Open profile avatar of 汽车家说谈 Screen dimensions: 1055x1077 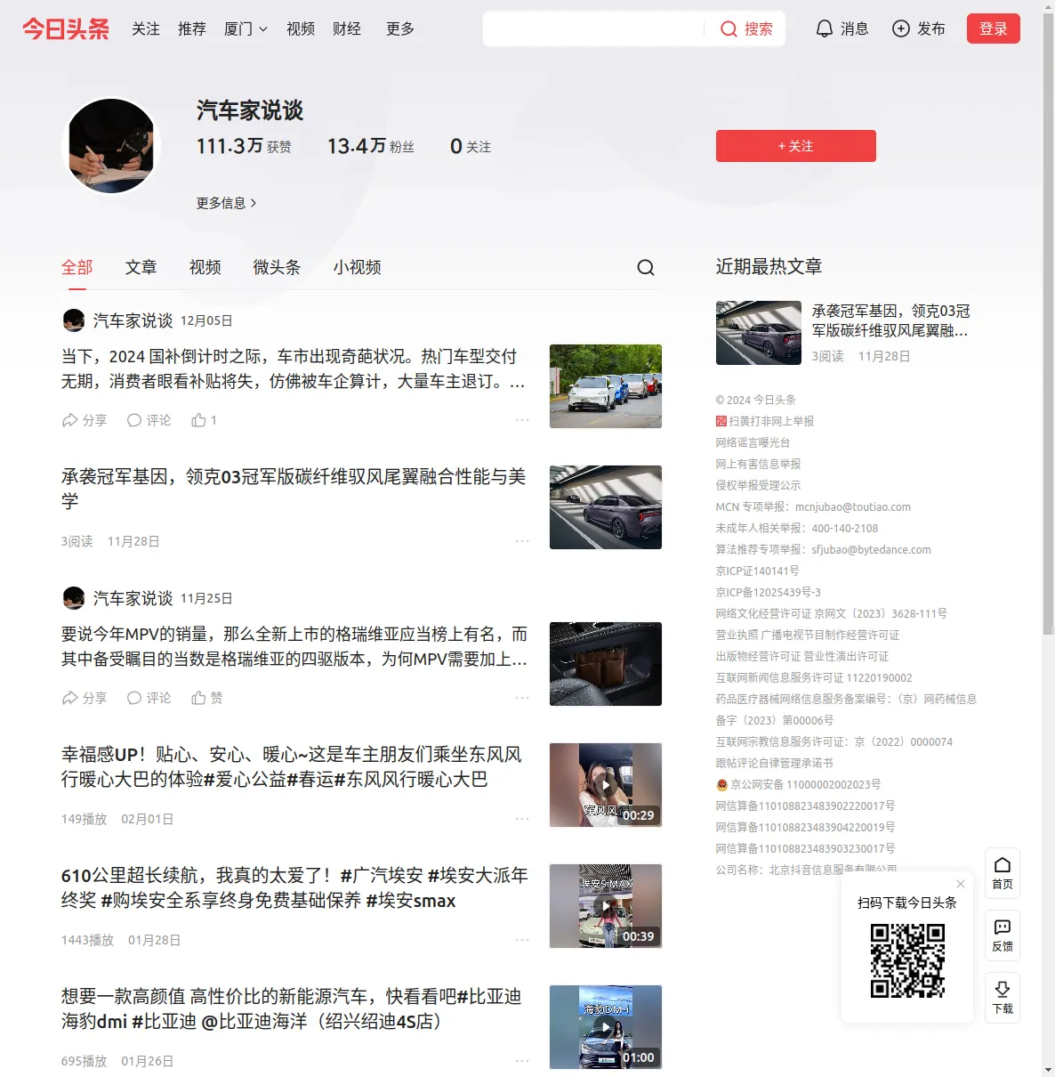(x=111, y=146)
